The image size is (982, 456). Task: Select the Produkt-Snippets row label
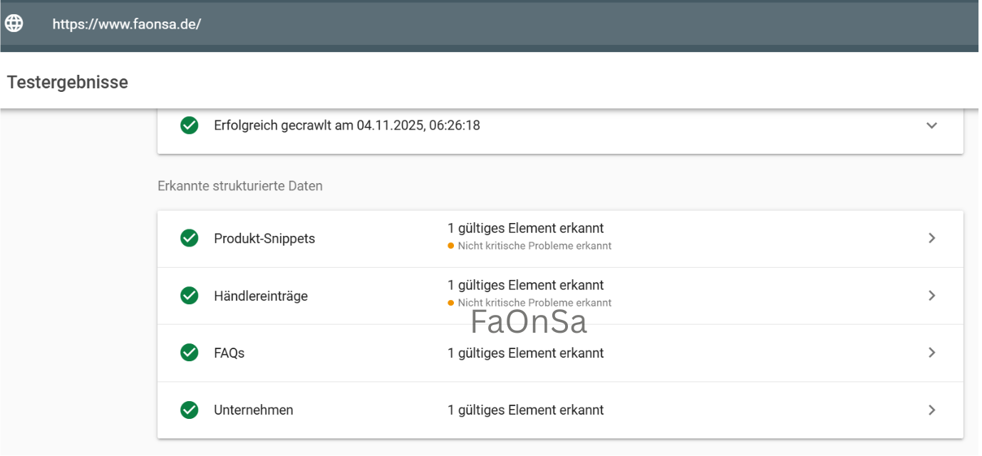click(x=264, y=239)
